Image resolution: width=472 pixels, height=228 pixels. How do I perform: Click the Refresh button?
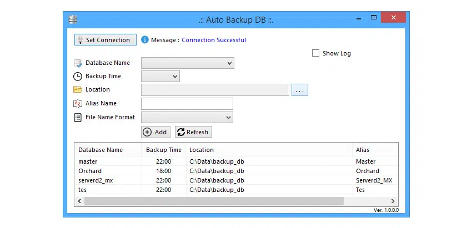point(193,132)
